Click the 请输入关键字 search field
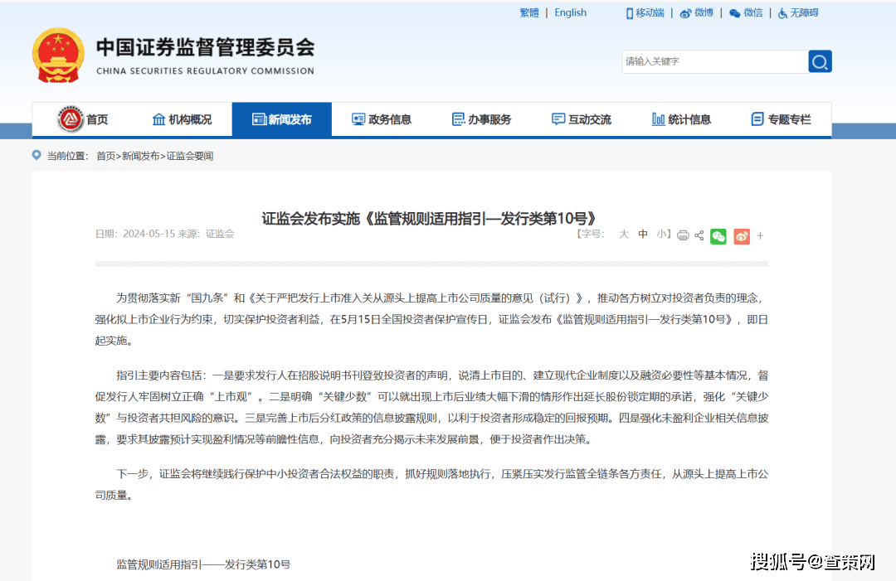Screen dimensions: 896x581 [713, 61]
